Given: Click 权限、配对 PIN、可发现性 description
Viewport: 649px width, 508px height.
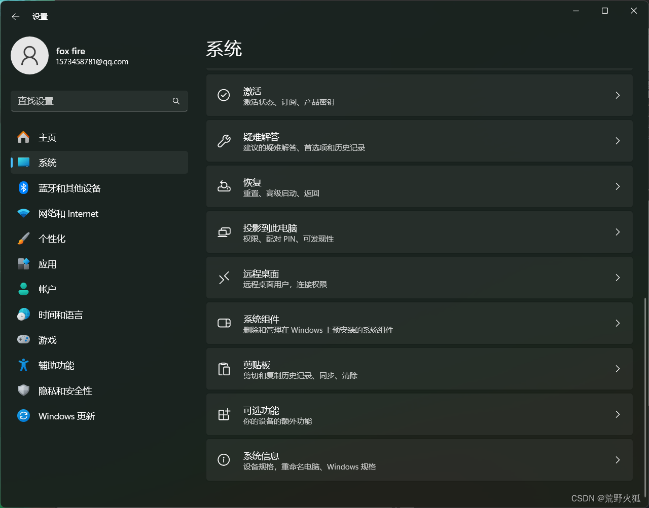Looking at the screenshot, I should pyautogui.click(x=289, y=239).
